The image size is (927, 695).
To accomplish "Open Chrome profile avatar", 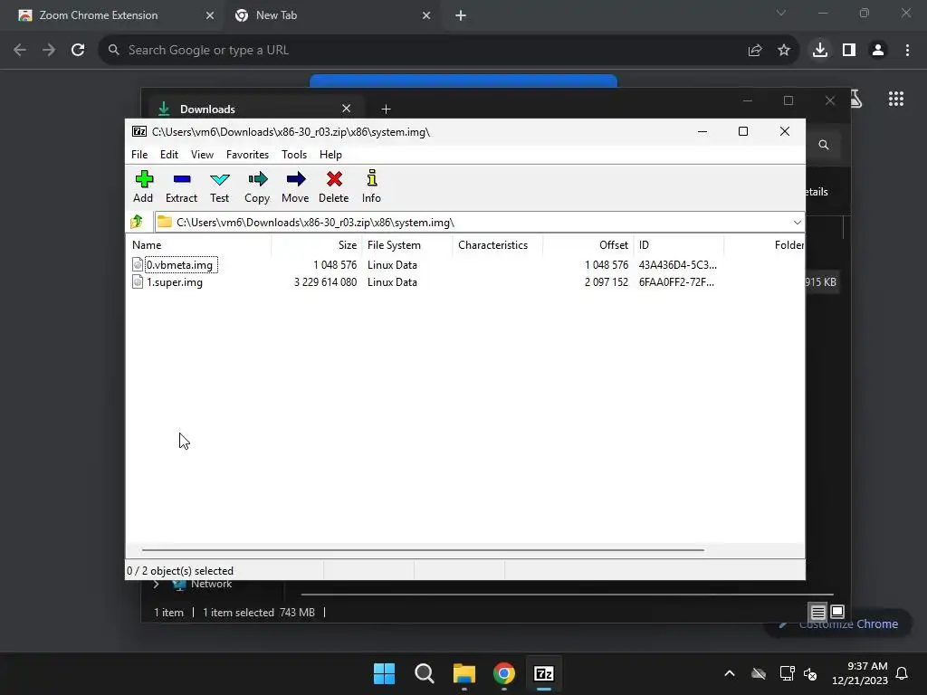I will pos(878,51).
